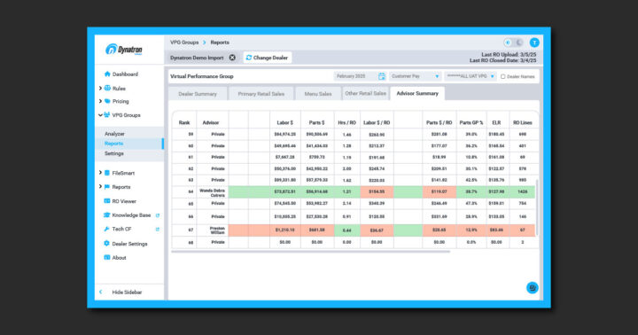Click the table's horizontal scrollbar
Screen dimensions: 638x335
(x=310, y=251)
